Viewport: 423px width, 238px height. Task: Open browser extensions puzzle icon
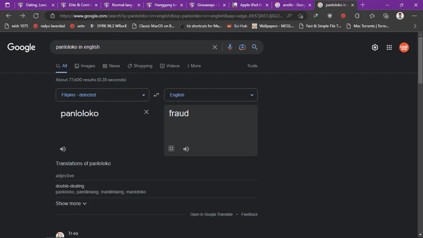(x=357, y=16)
